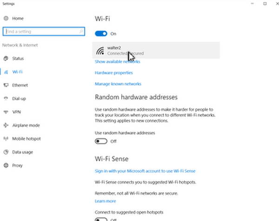Toggle Connect to suggested open hotspots
The height and width of the screenshot is (221, 279).
pos(101,219)
